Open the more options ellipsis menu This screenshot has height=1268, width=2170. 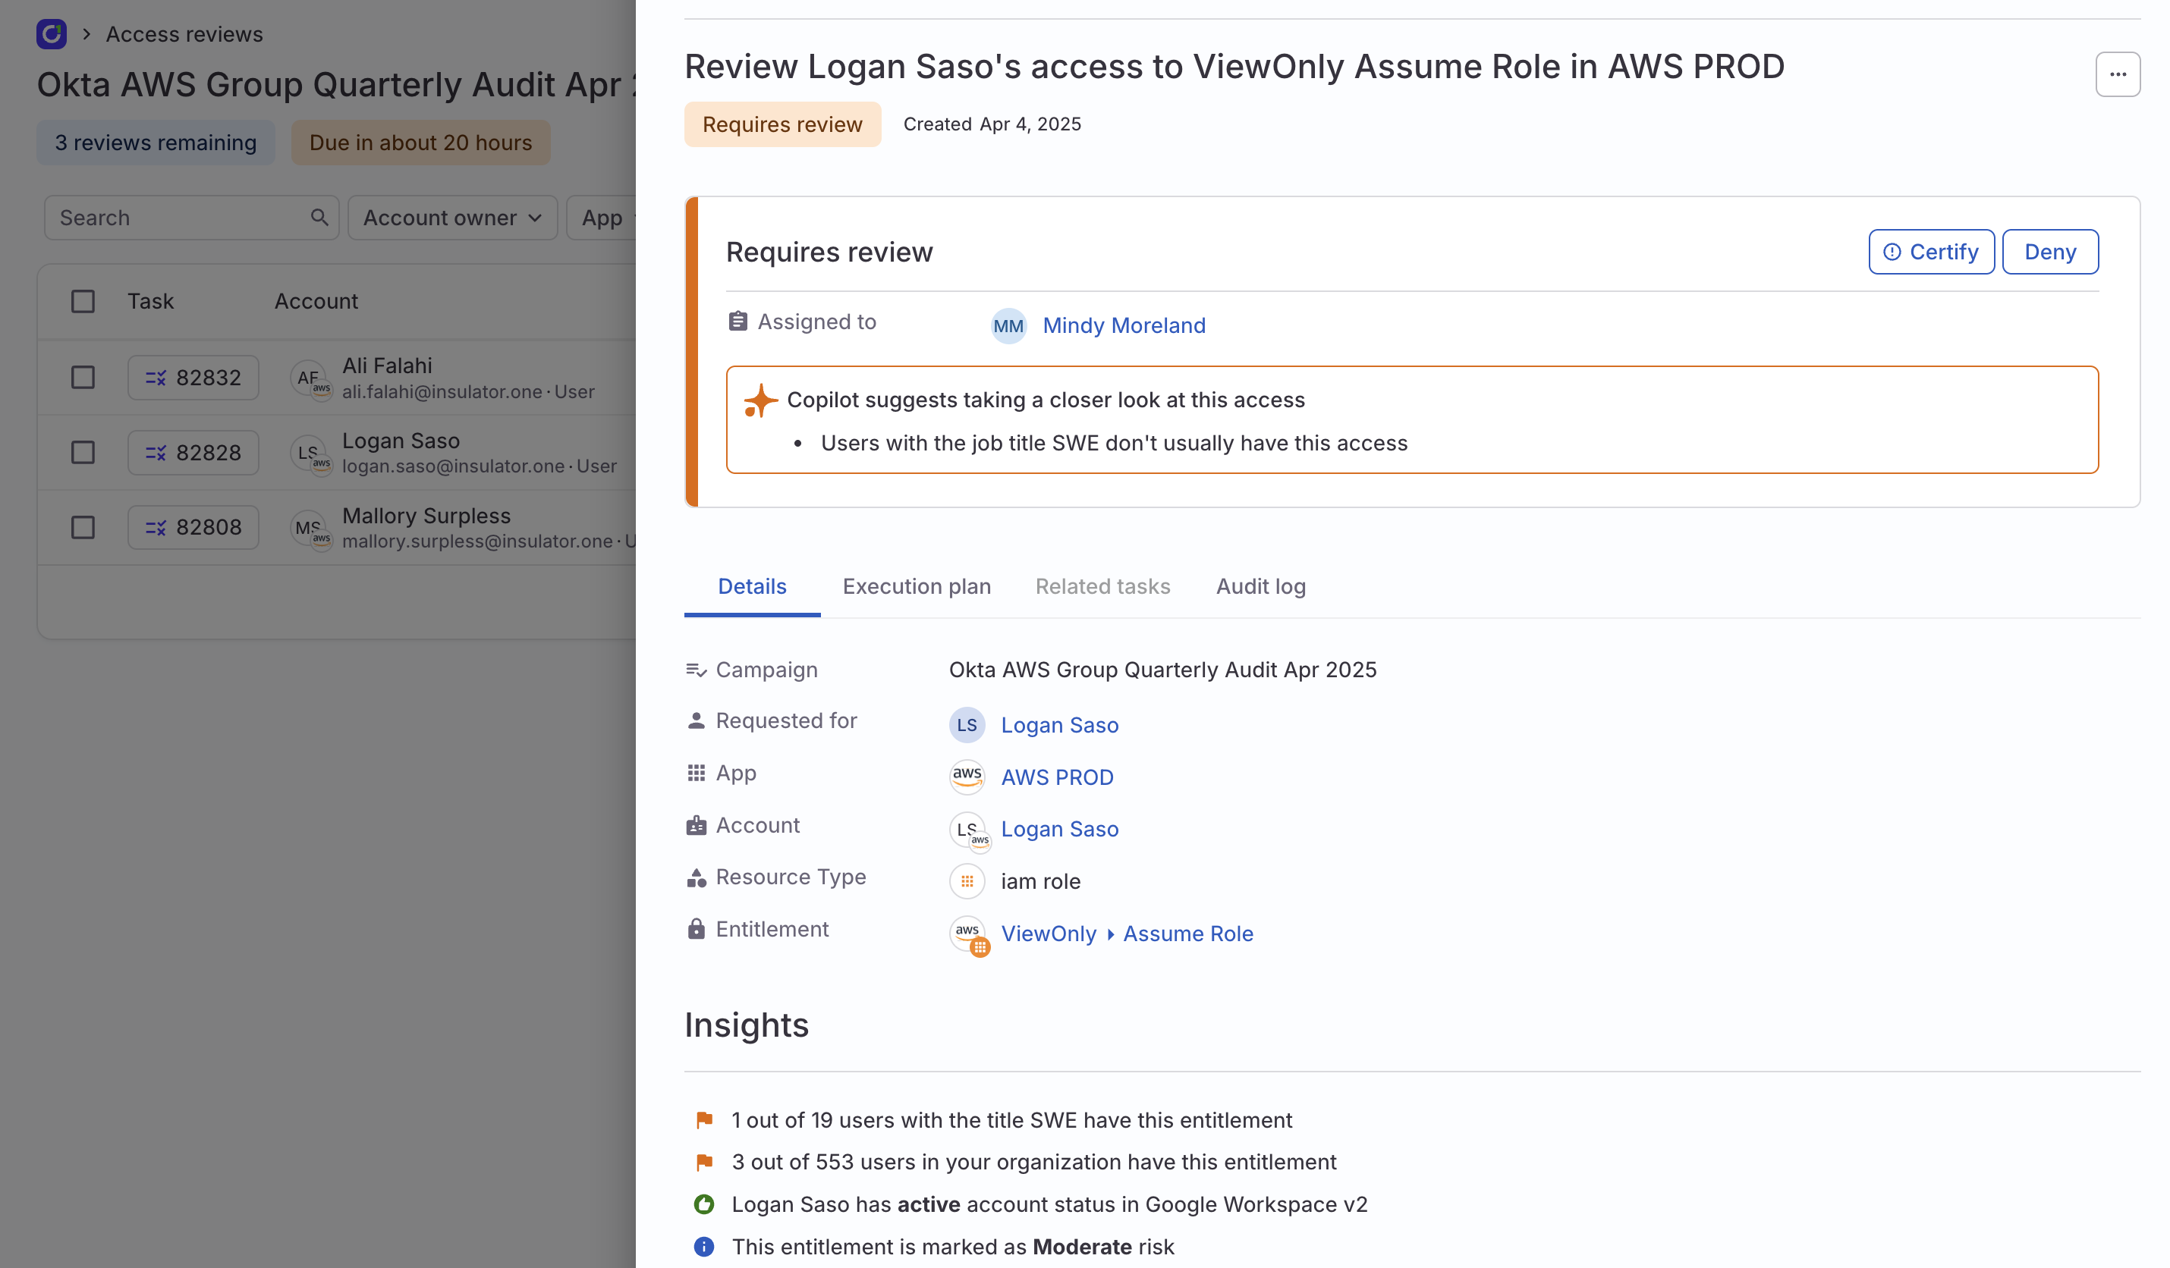[2118, 74]
